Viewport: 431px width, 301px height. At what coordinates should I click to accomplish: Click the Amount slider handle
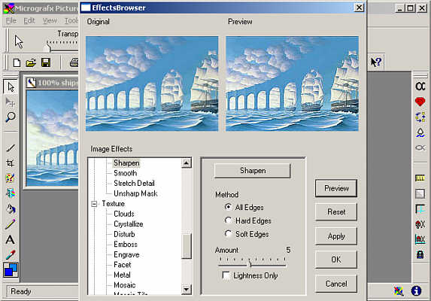coord(250,264)
